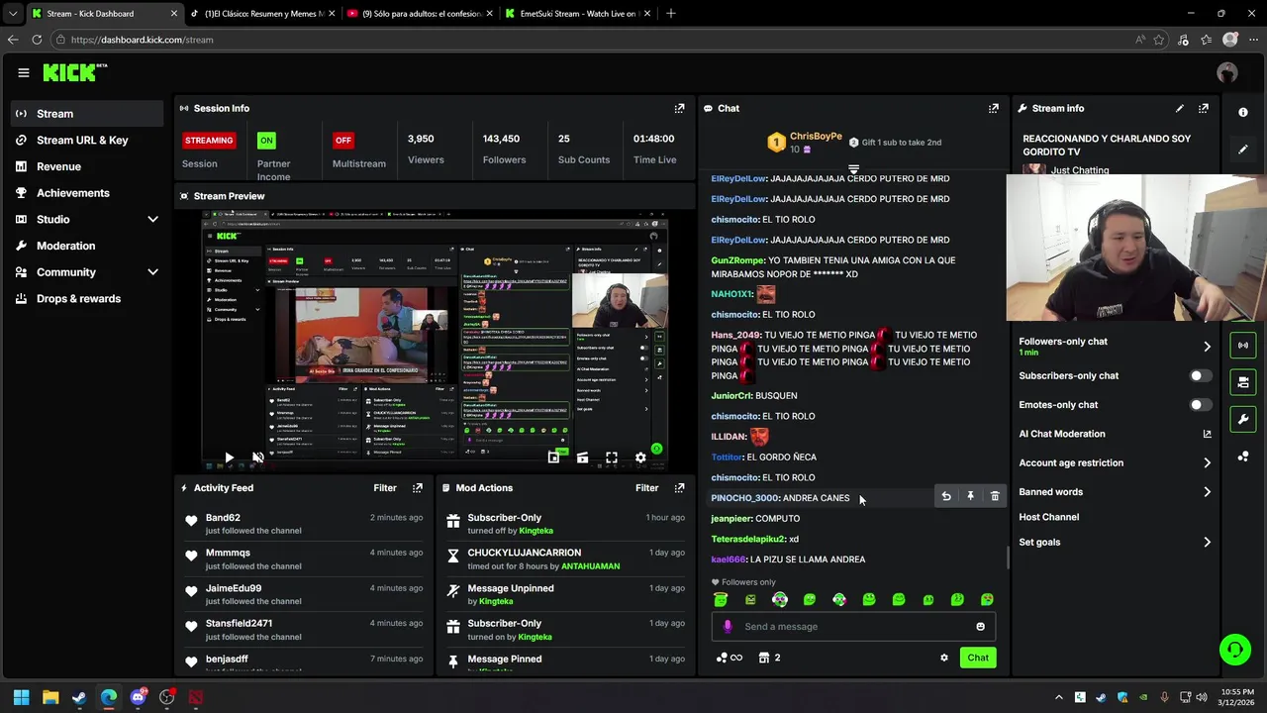1267x713 pixels.
Task: Go to Stream URL & Key page
Action: click(x=82, y=140)
